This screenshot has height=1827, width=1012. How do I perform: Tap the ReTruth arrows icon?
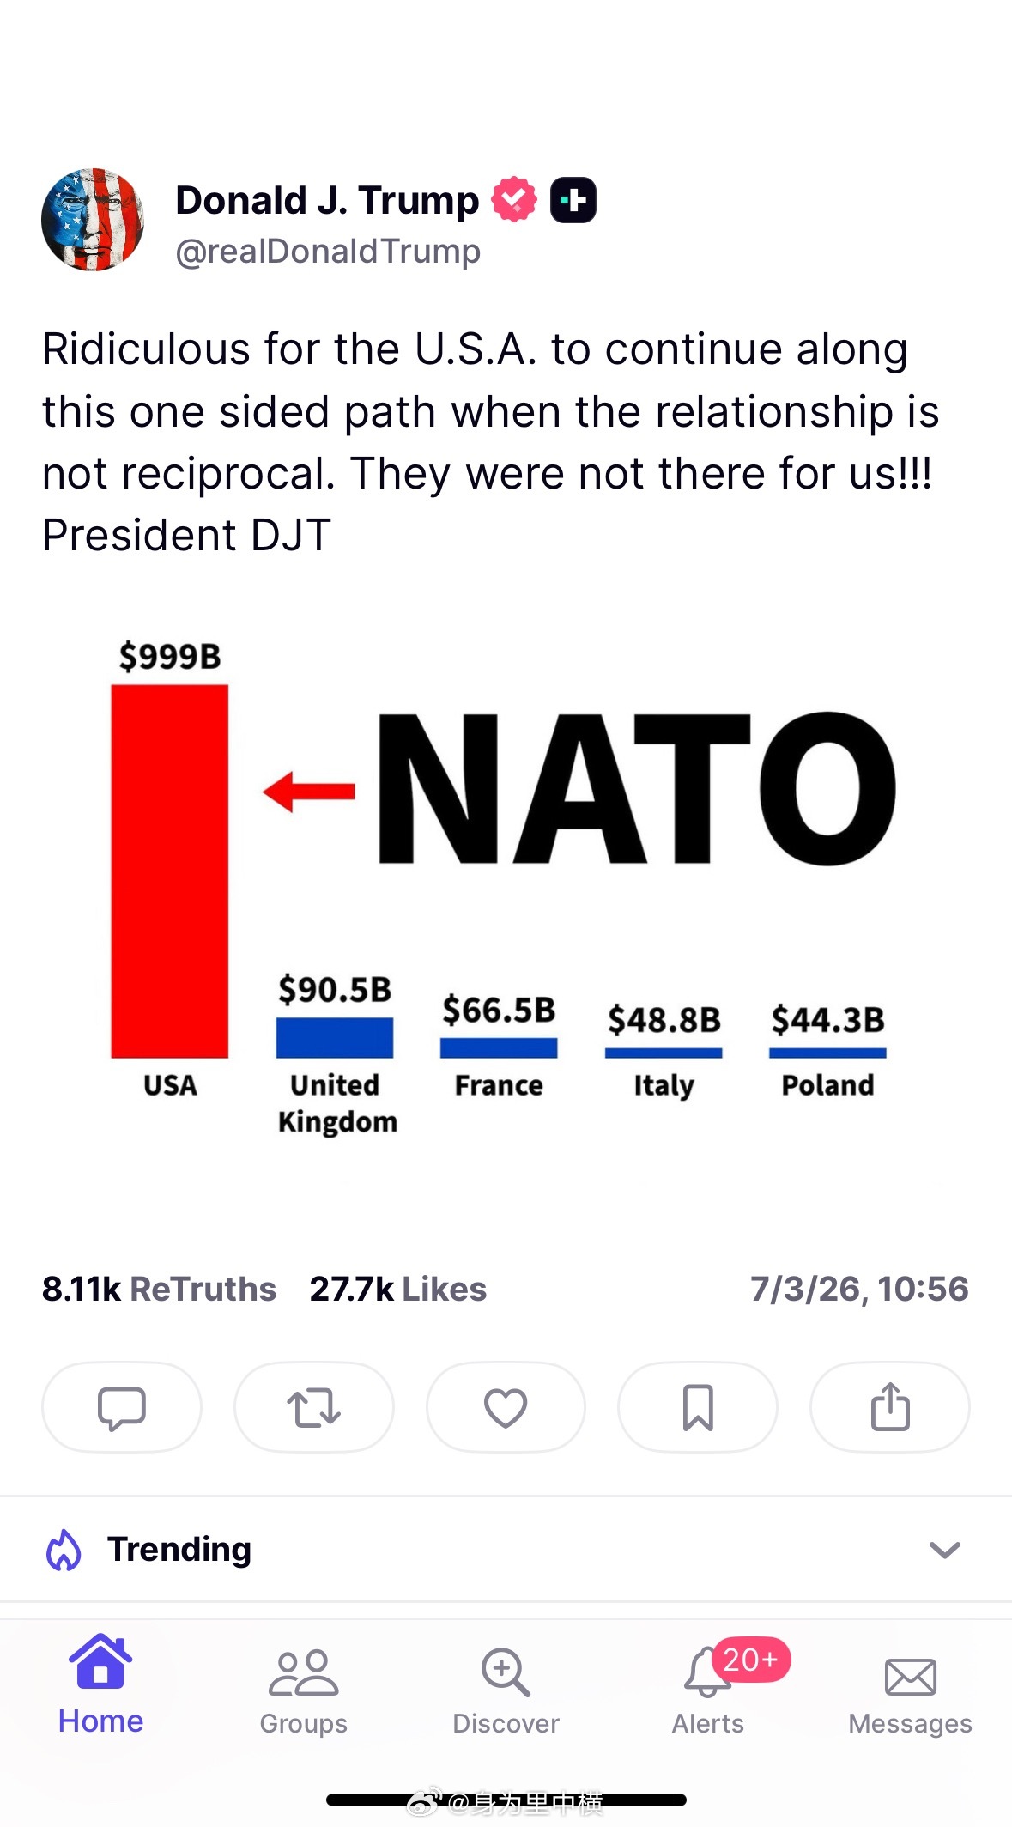(x=313, y=1407)
